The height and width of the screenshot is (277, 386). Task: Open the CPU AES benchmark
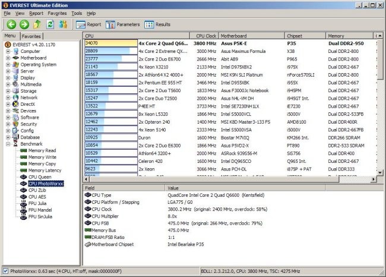(x=37, y=197)
